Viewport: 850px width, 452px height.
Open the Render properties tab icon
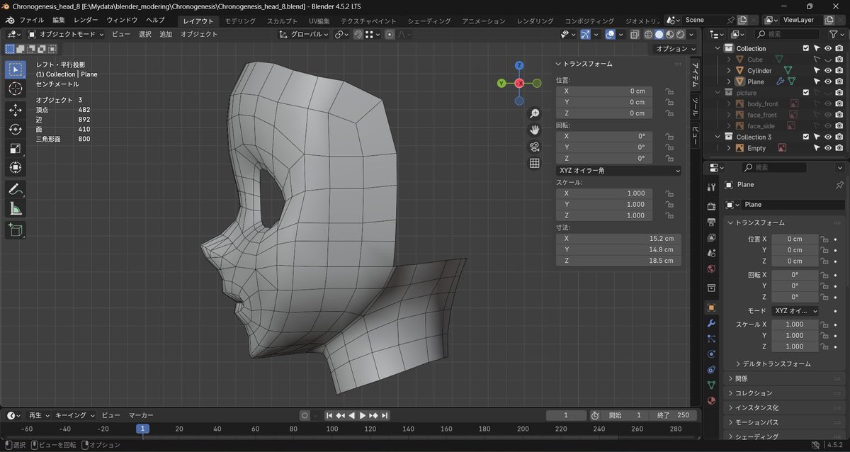point(712,205)
